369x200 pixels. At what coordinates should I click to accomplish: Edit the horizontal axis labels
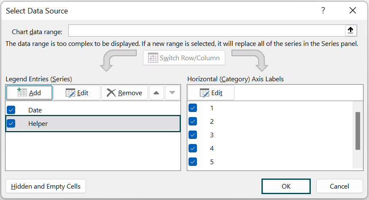click(211, 93)
